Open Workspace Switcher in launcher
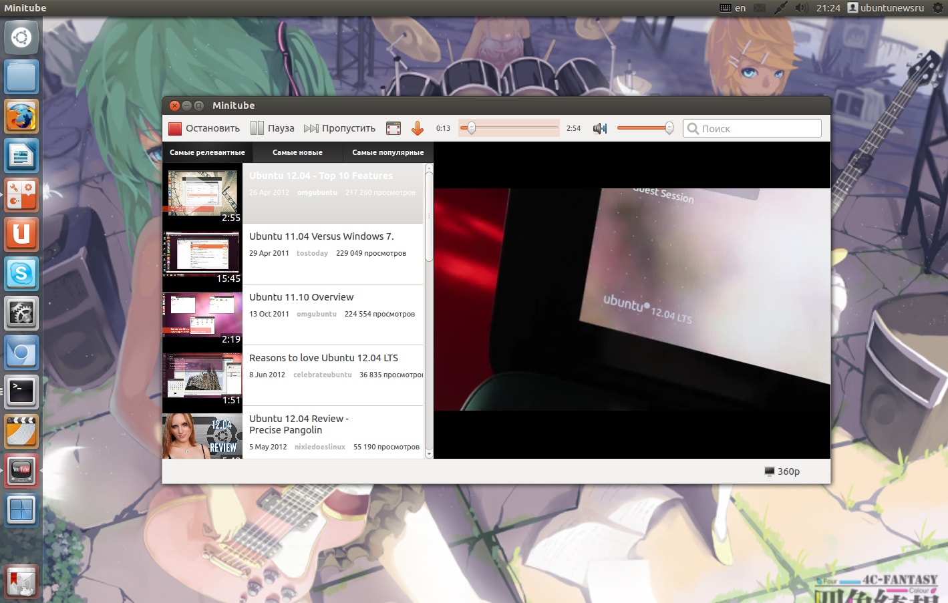Viewport: 948px width, 603px height. 21,510
